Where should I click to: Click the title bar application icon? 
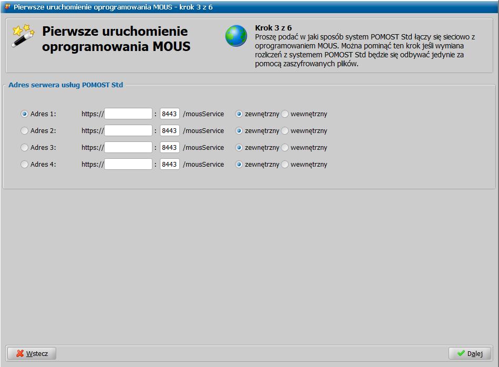[8, 7]
